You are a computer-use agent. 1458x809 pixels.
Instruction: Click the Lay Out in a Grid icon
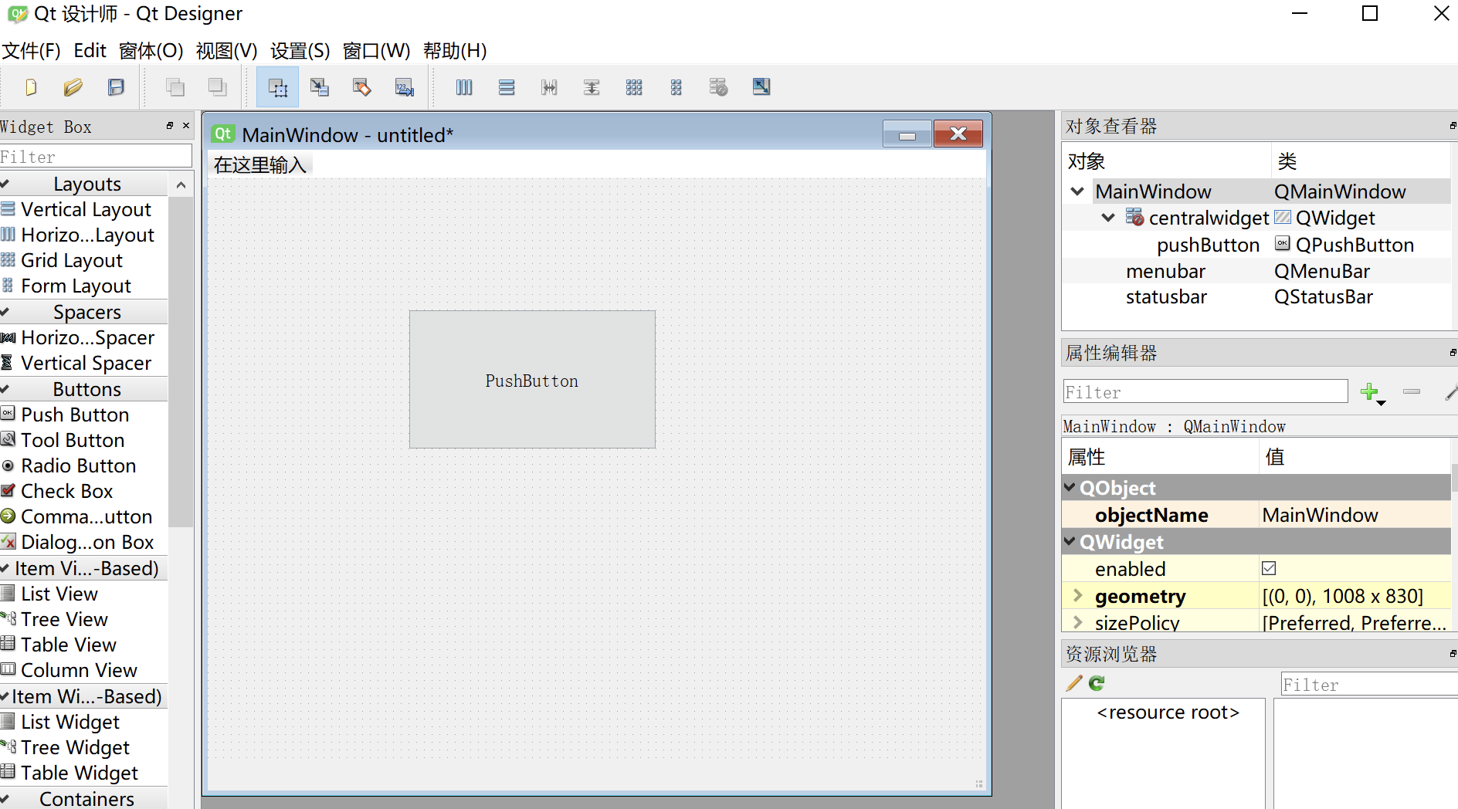pos(634,86)
